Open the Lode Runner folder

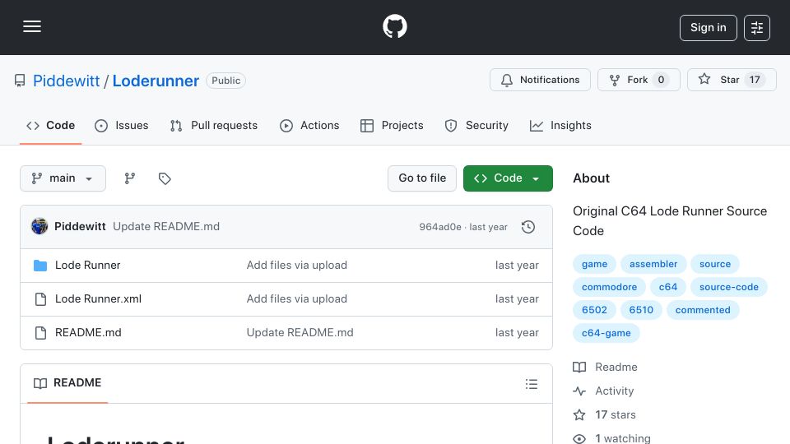(88, 266)
